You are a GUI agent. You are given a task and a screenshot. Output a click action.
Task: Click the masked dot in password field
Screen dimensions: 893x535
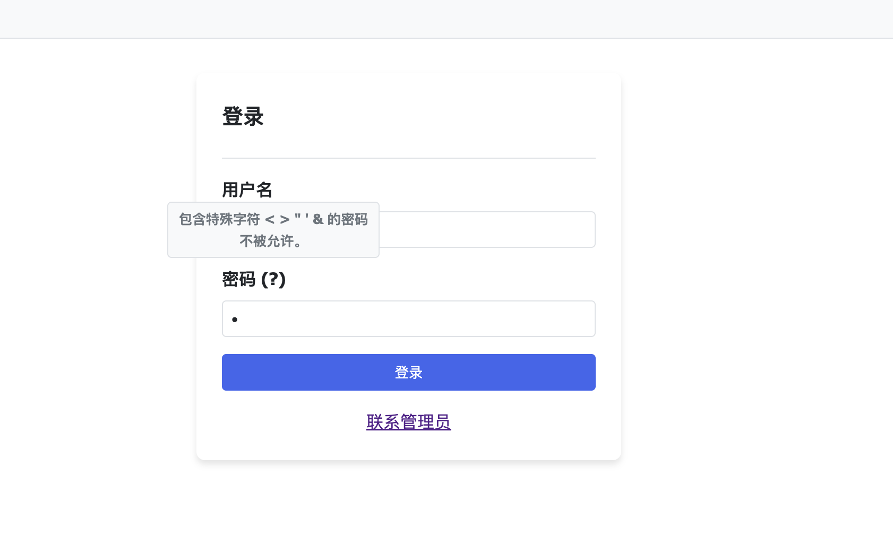pos(235,320)
